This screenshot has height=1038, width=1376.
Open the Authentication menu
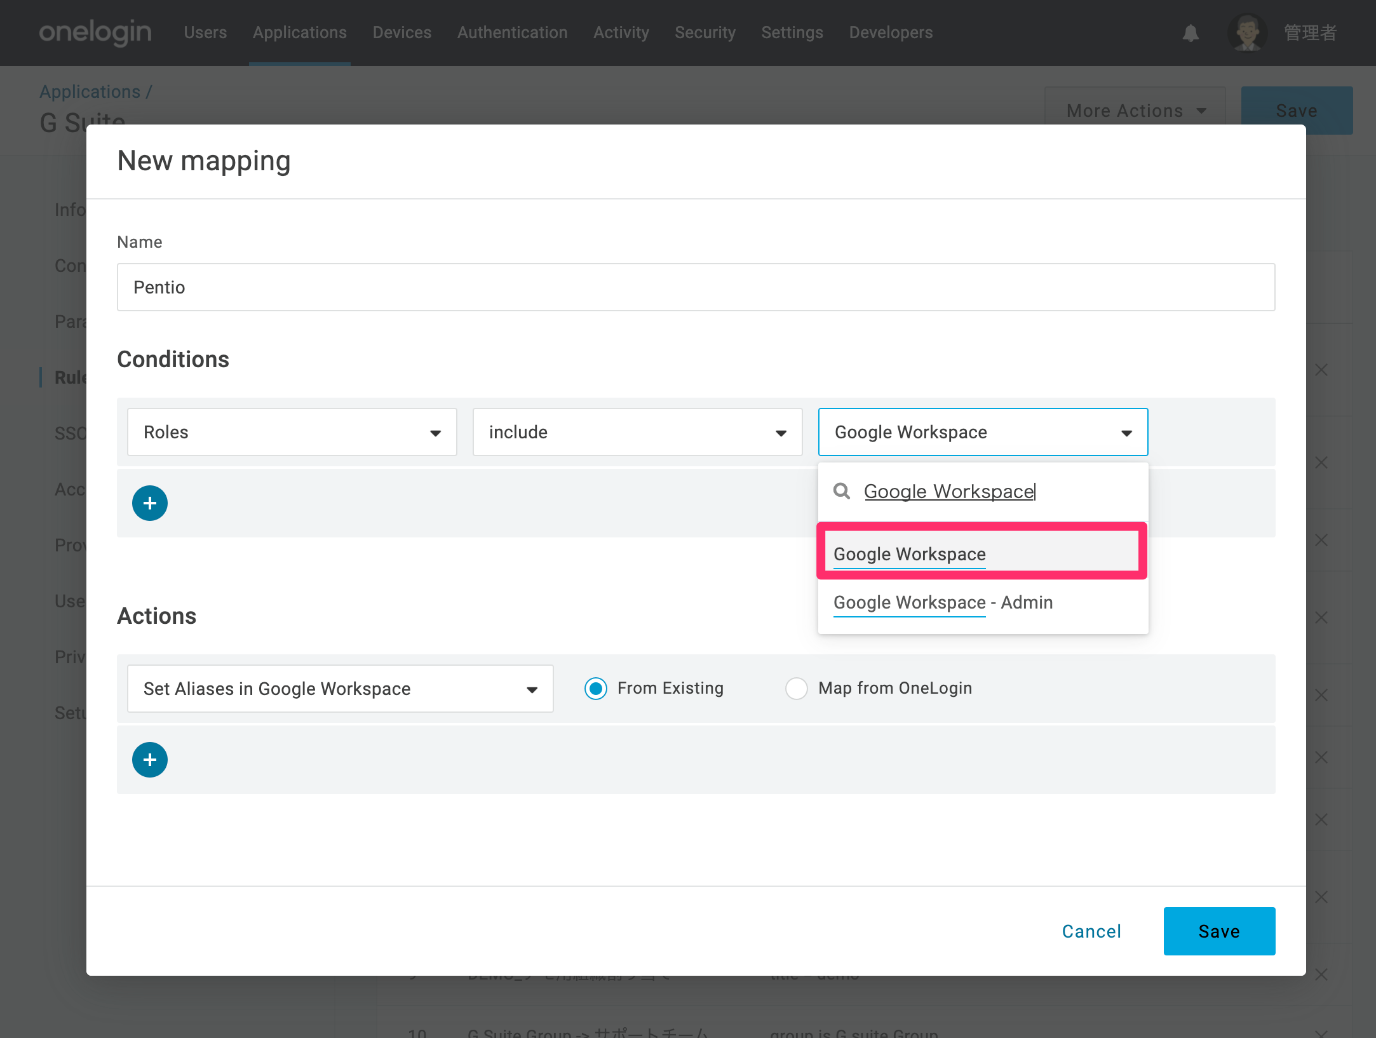(513, 32)
